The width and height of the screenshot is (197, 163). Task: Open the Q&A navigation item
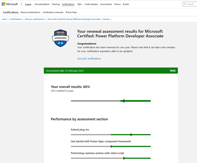click(x=80, y=4)
